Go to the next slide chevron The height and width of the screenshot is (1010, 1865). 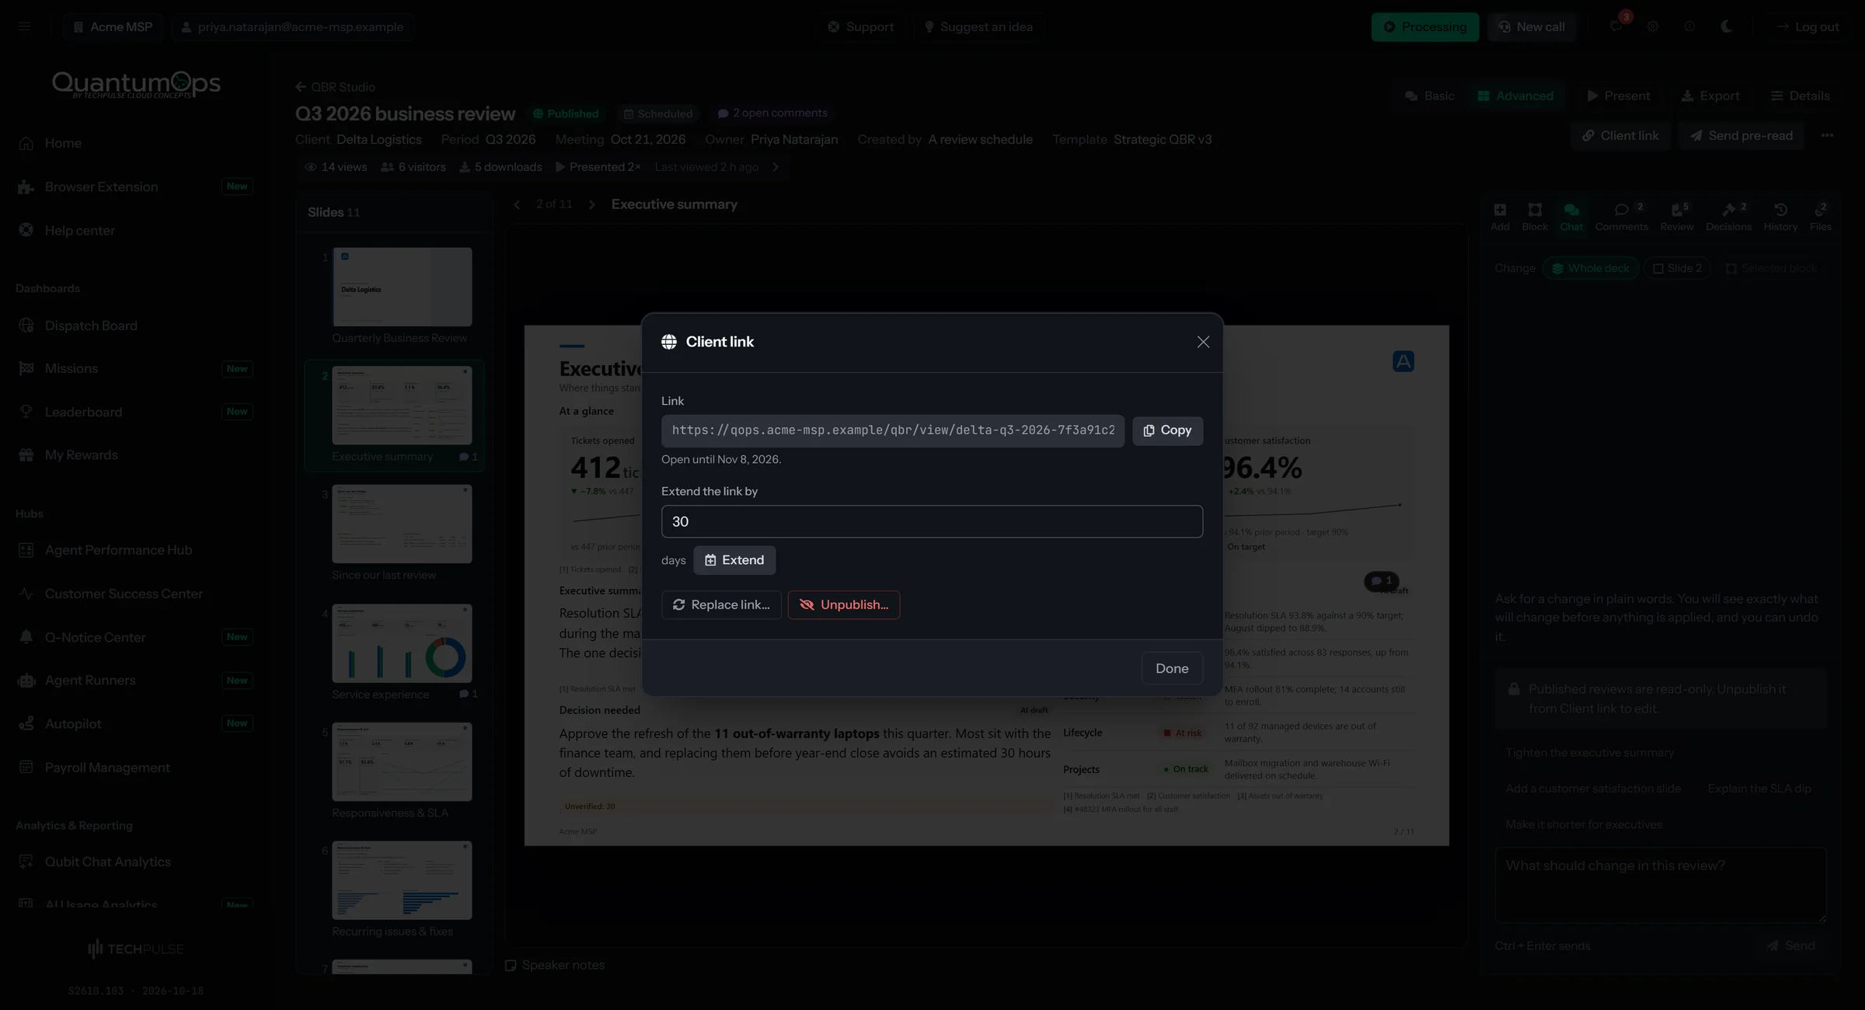[592, 204]
